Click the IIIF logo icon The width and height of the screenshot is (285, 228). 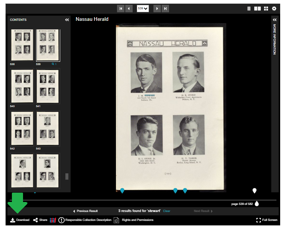pos(53,220)
